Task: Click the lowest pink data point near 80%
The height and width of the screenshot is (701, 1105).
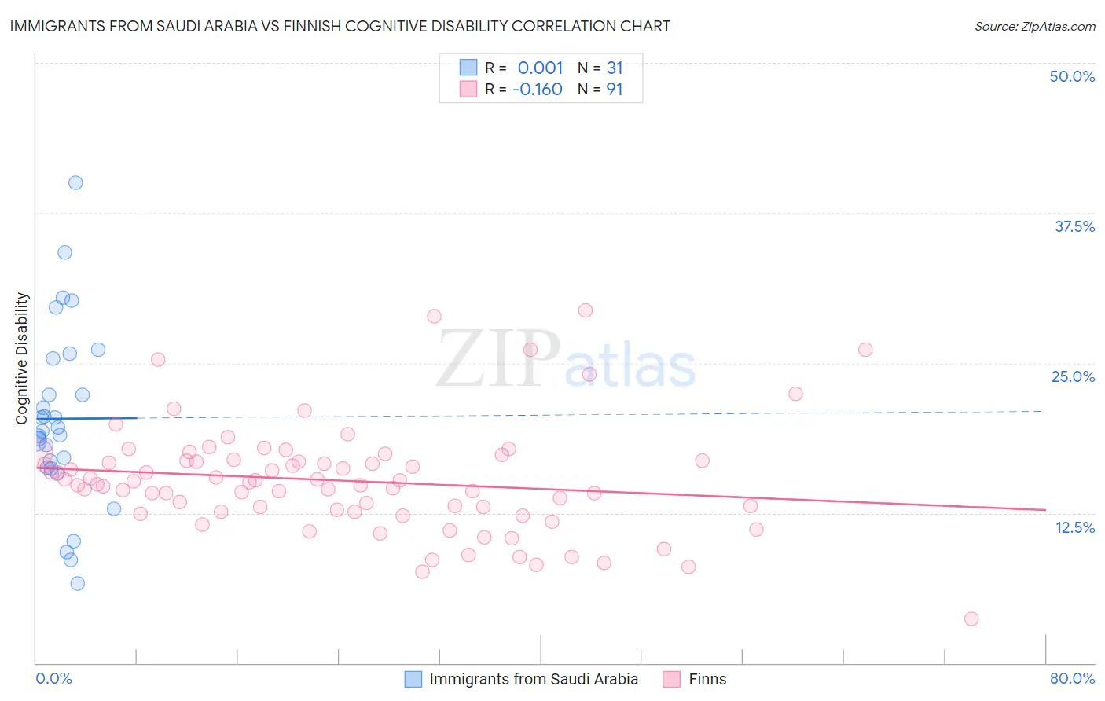Action: click(971, 618)
